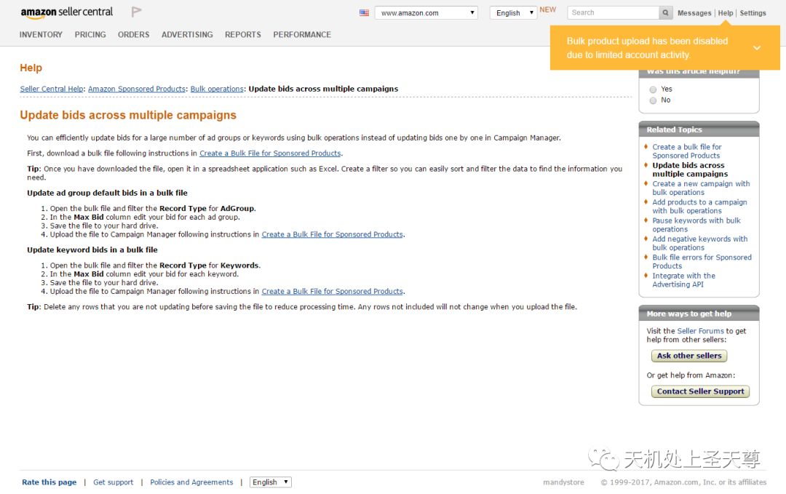The width and height of the screenshot is (786, 494).
Task: Click the orange Help page title
Action: point(31,68)
